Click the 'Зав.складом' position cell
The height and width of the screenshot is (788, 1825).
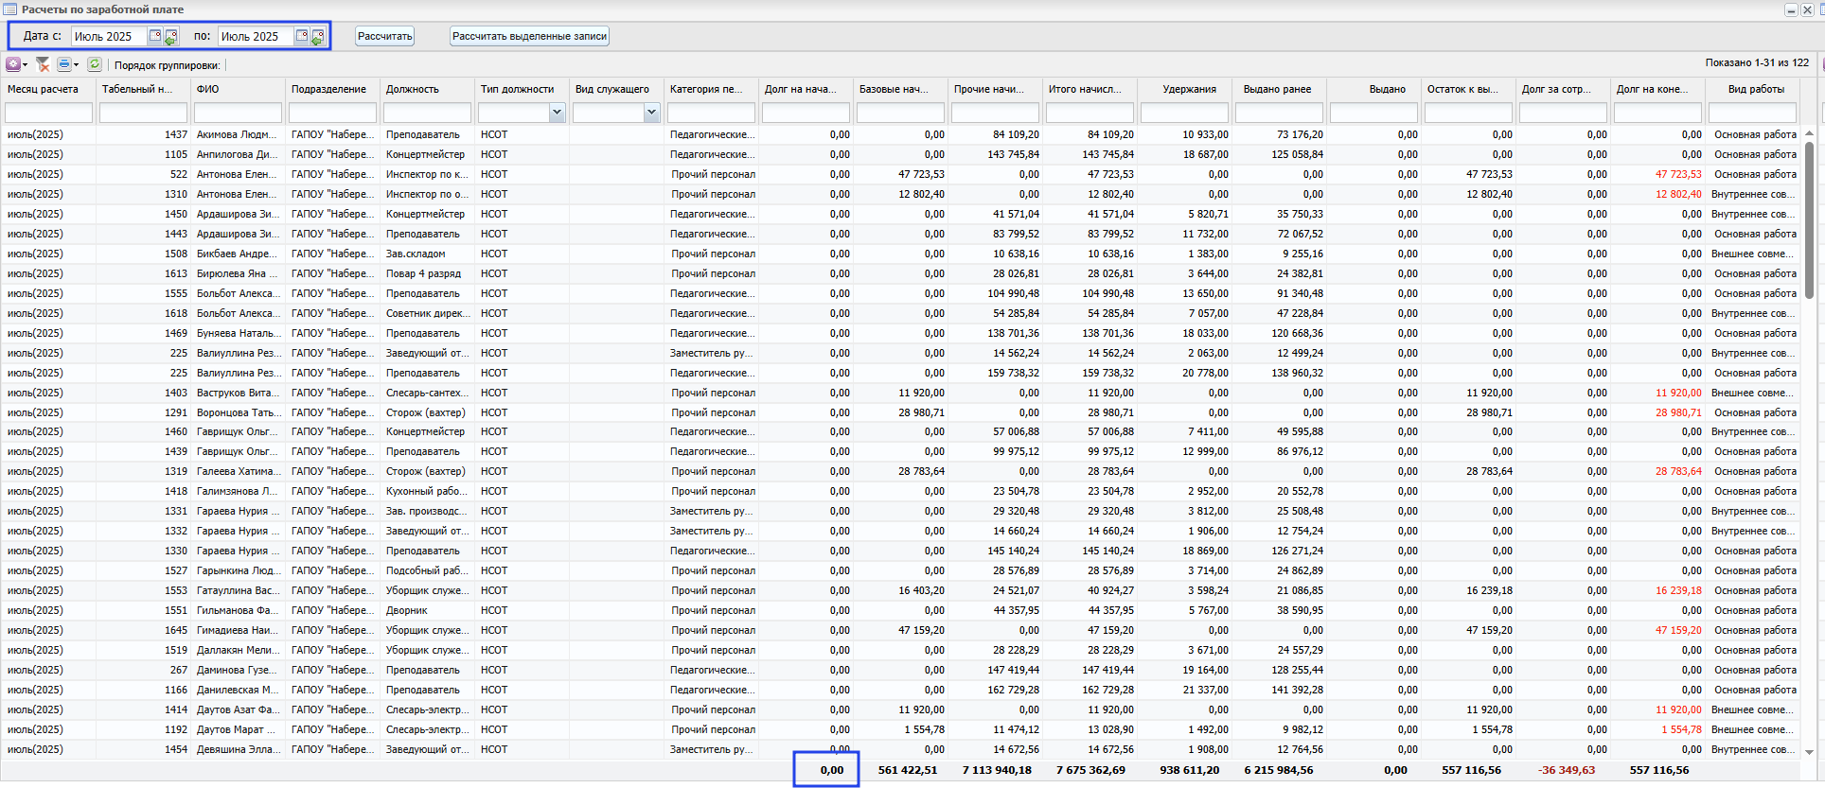coord(415,254)
